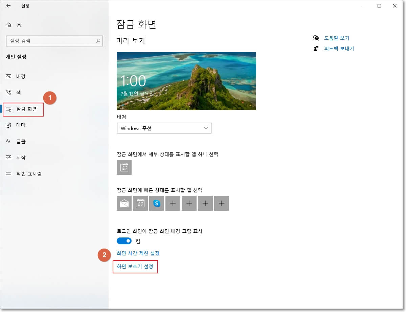Click inside the 설정 검색 search field
The height and width of the screenshot is (312, 406).
(54, 41)
